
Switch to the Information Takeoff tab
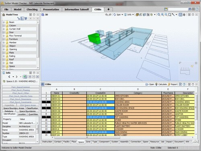click(x=77, y=9)
